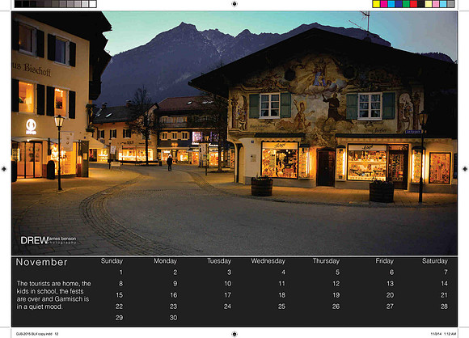The image size is (469, 338).
Task: Click date 2 in the calendar
Action: 175,273
